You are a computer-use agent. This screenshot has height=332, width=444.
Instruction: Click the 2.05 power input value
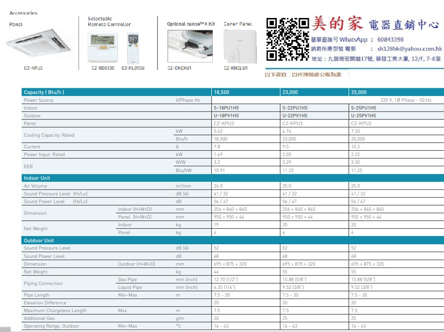pyautogui.click(x=287, y=155)
